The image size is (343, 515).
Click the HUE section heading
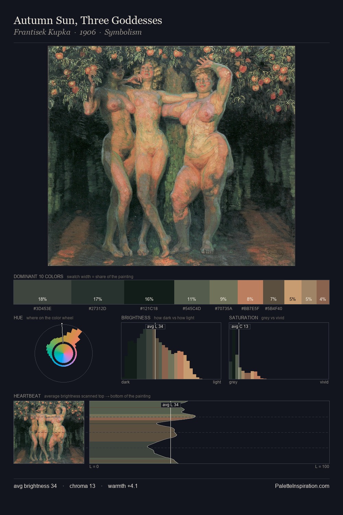pos(18,318)
